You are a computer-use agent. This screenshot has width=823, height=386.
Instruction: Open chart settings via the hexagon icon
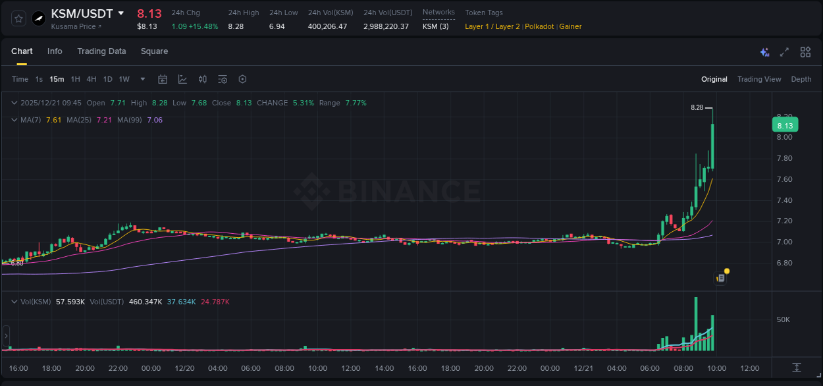[242, 79]
